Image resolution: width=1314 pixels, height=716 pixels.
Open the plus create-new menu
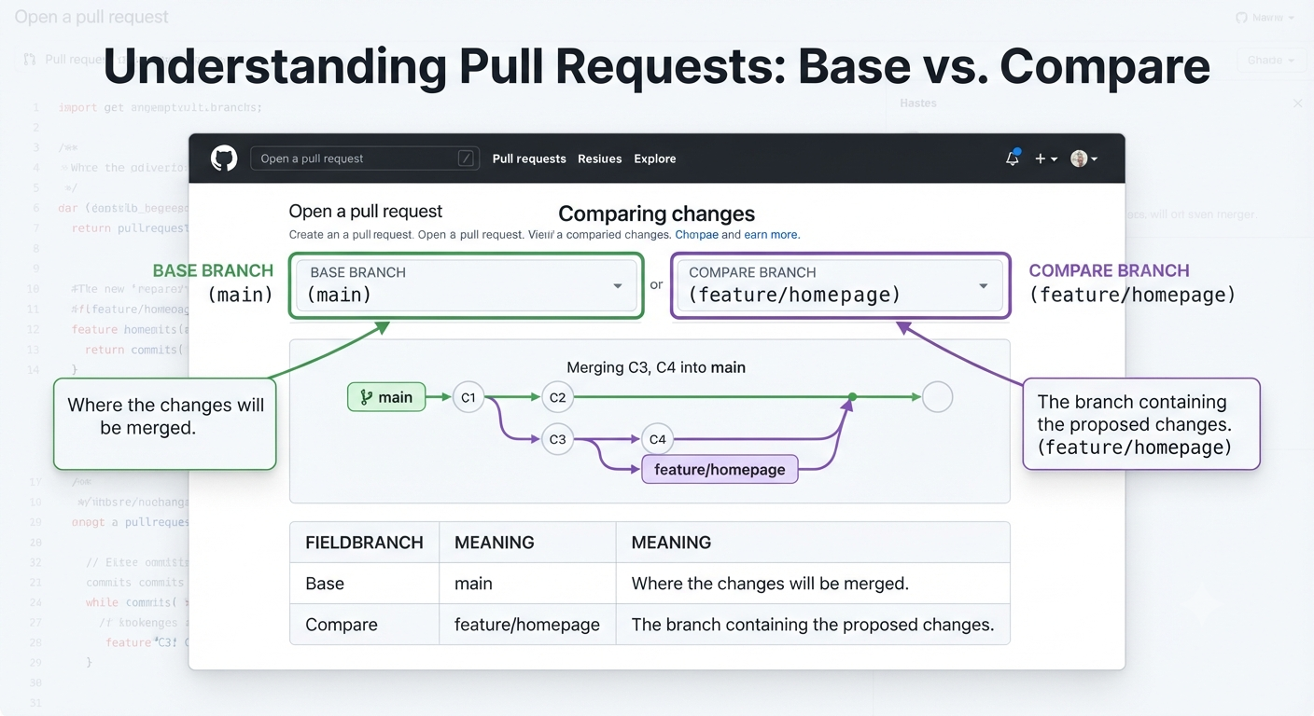(x=1045, y=159)
